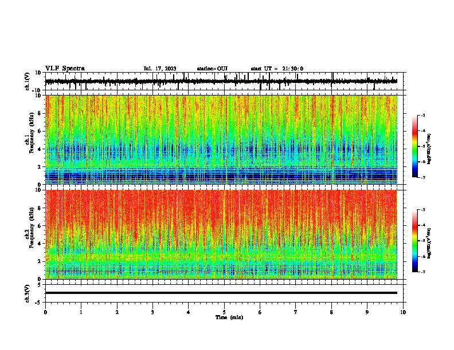Screen dimensions: 454x350
Task: Click inside the ch.2 frequency spectrogram
Action: pos(221,234)
